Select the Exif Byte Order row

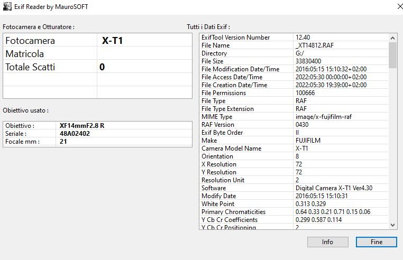pos(294,133)
